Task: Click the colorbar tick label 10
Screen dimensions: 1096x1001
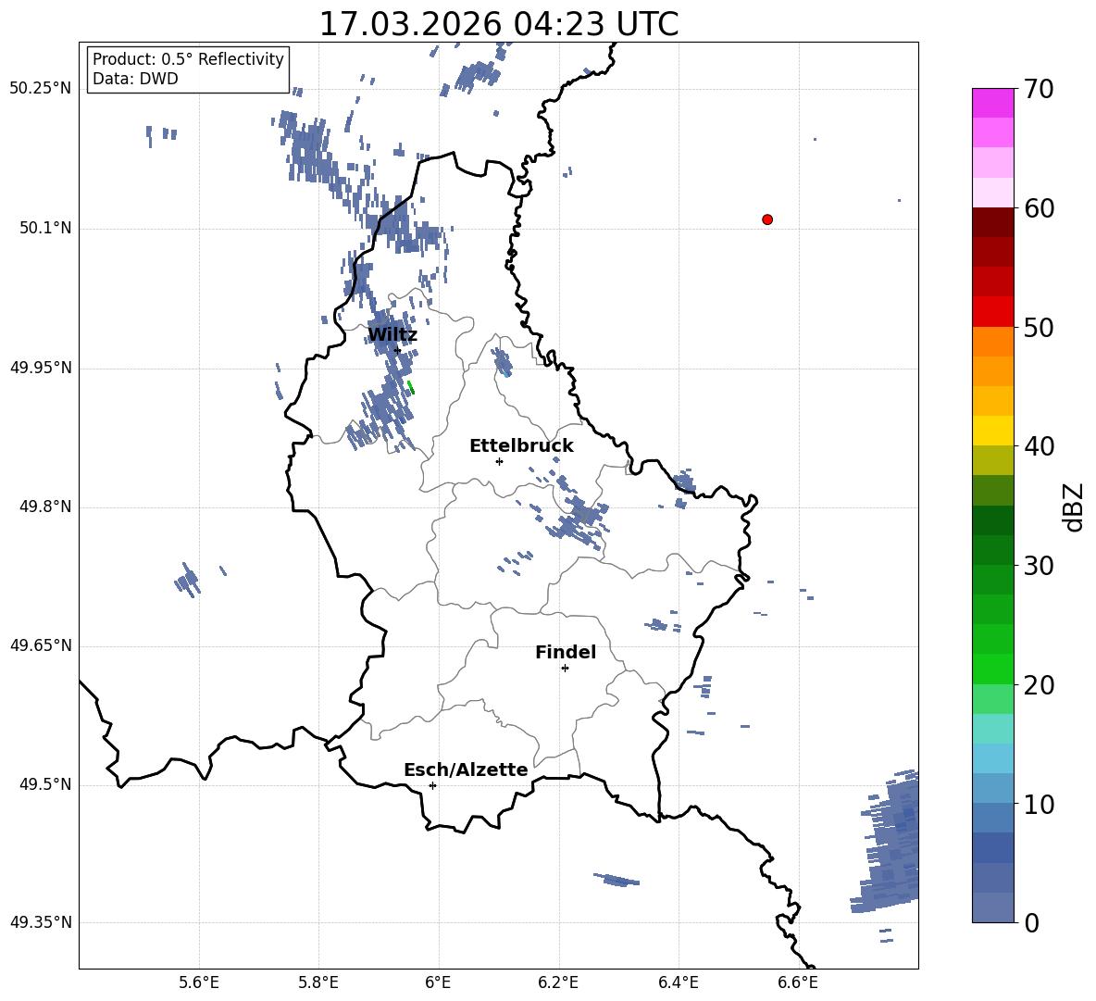Action: pyautogui.click(x=1039, y=805)
